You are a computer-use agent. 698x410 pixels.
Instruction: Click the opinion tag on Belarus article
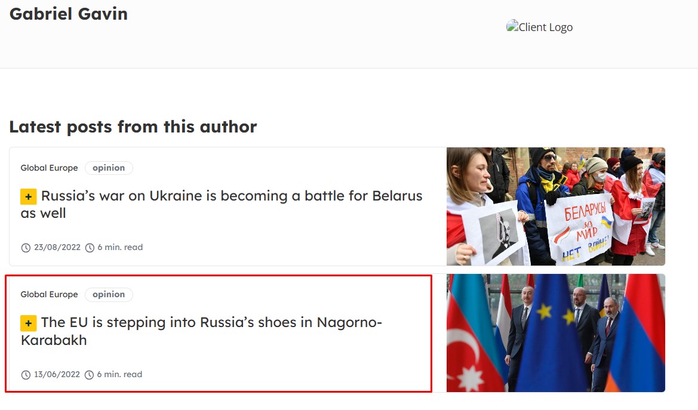(109, 168)
